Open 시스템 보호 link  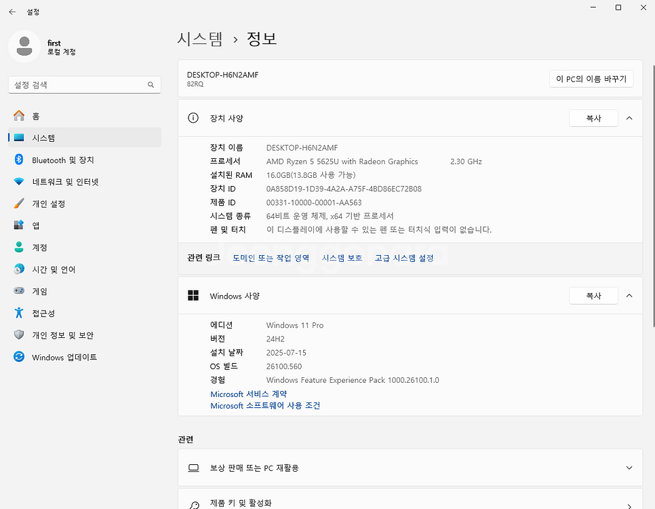click(342, 258)
